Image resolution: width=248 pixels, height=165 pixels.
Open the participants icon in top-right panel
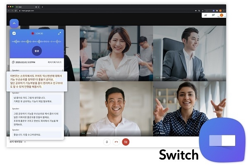(205, 15)
